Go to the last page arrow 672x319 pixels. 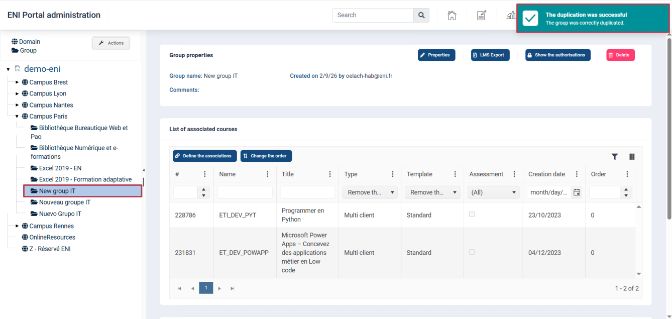pos(232,288)
